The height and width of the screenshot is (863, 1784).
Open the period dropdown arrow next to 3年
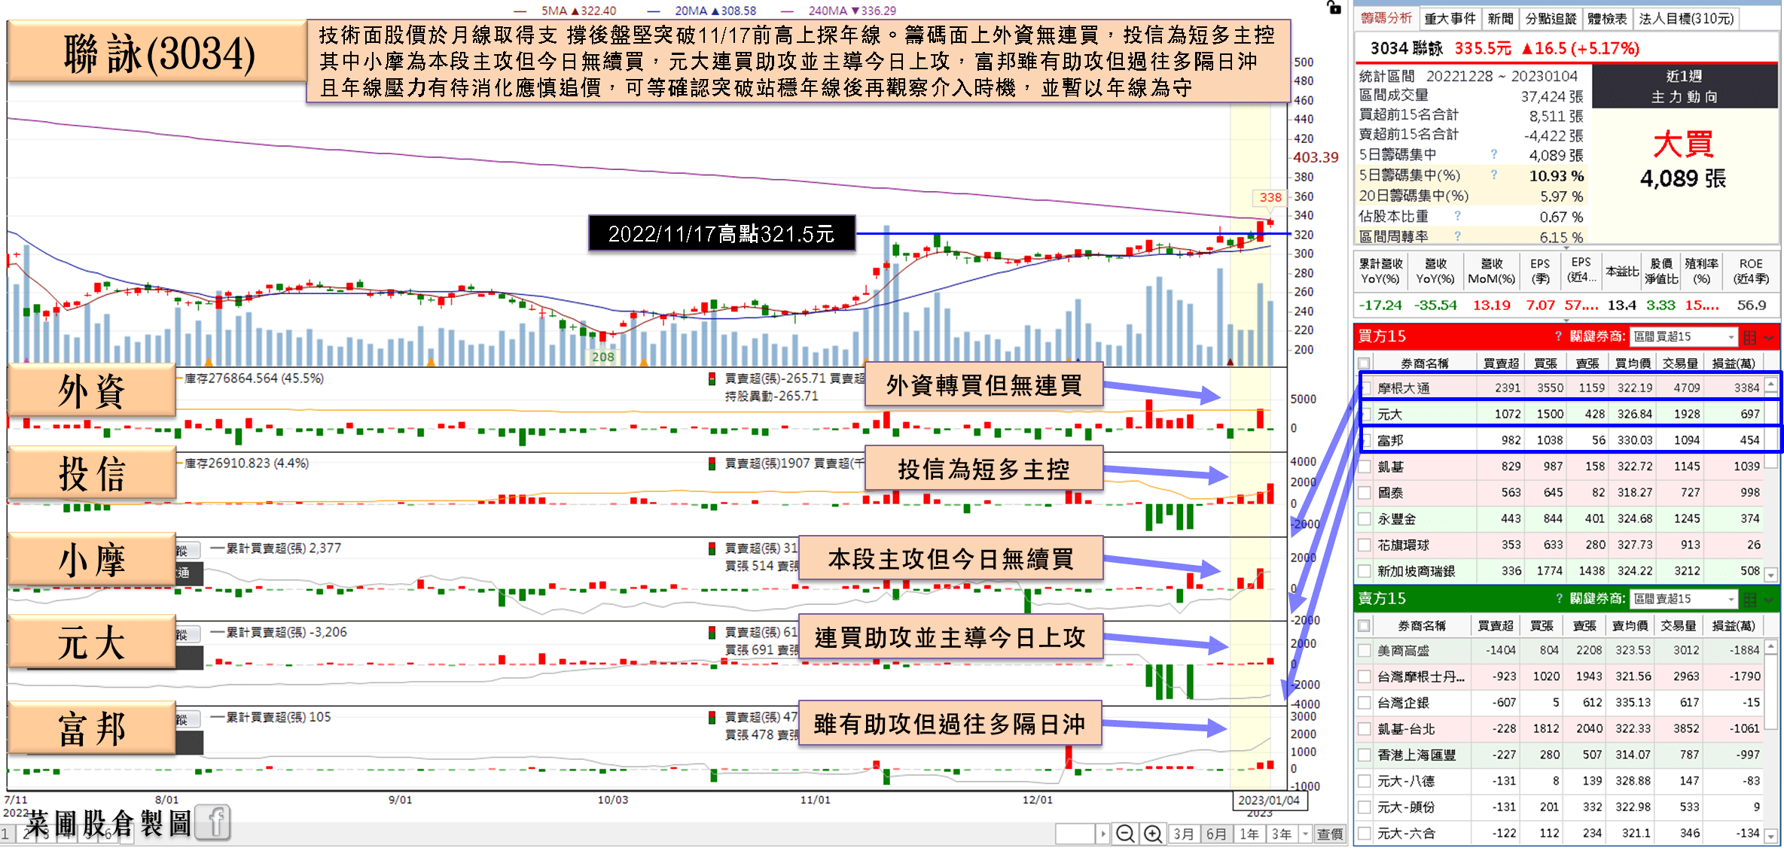coord(1305,834)
